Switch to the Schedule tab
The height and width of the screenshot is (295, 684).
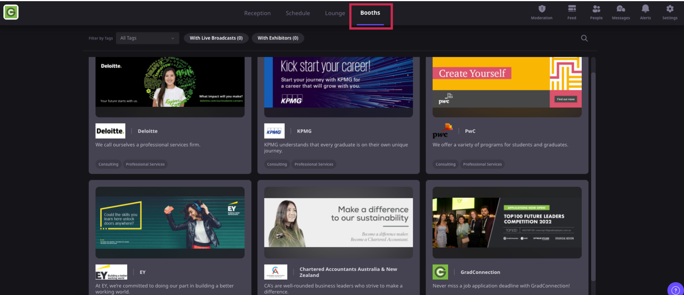coord(298,13)
